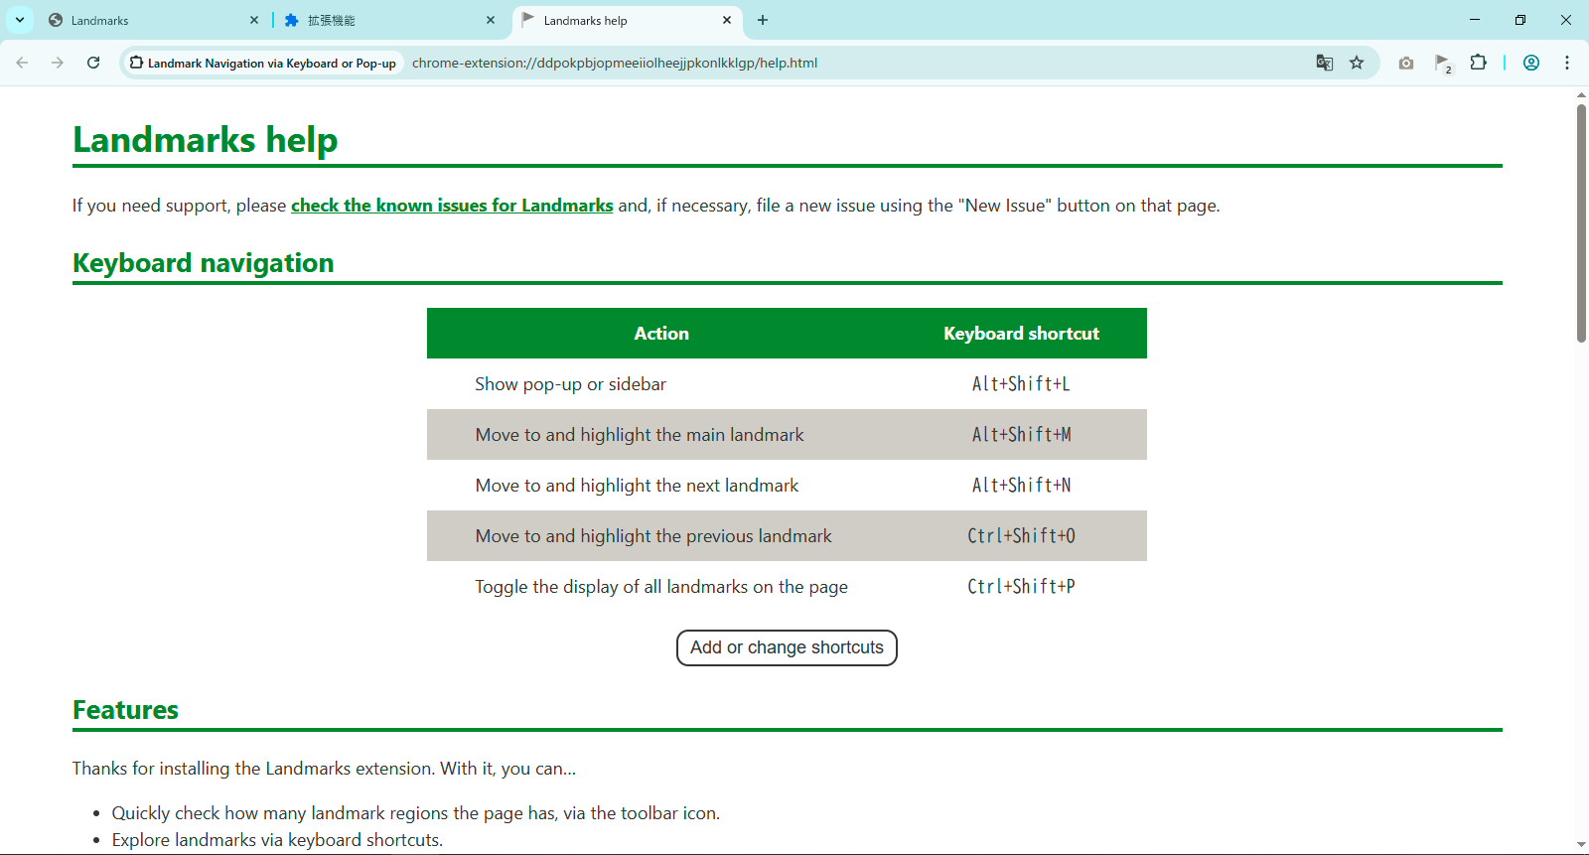Reload the current page
Screen dimensions: 1589x855
(93, 63)
